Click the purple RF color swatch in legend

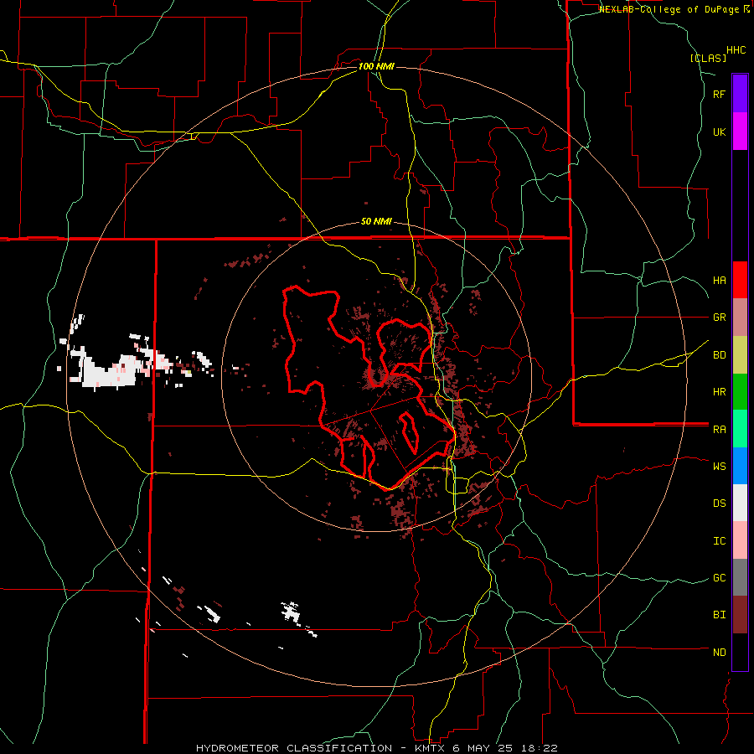click(x=740, y=94)
